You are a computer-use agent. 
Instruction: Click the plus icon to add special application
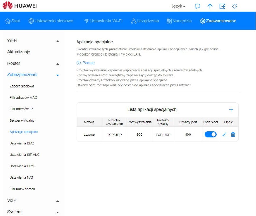231,110
